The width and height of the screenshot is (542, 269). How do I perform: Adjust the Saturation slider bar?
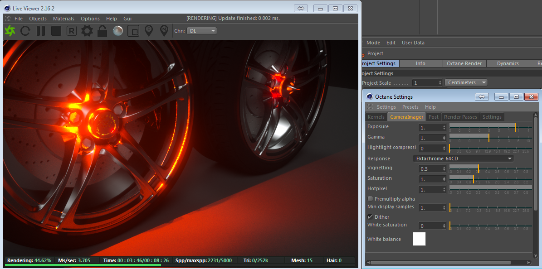pos(490,179)
